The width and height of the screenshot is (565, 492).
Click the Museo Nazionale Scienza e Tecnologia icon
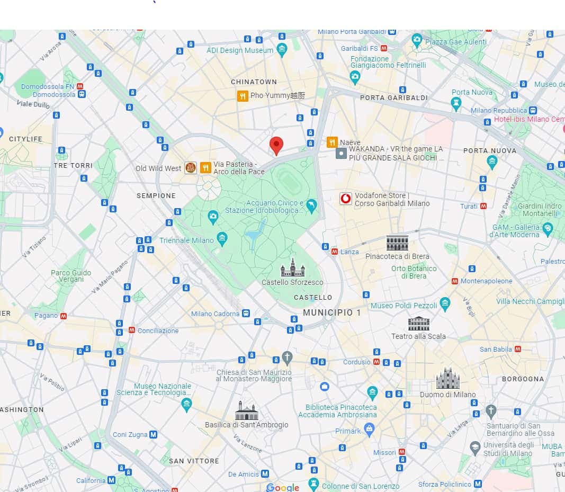coord(186,405)
